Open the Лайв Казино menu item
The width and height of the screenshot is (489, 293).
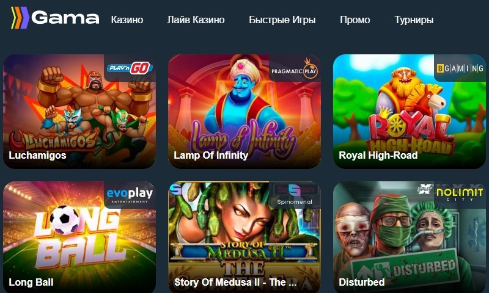(196, 20)
